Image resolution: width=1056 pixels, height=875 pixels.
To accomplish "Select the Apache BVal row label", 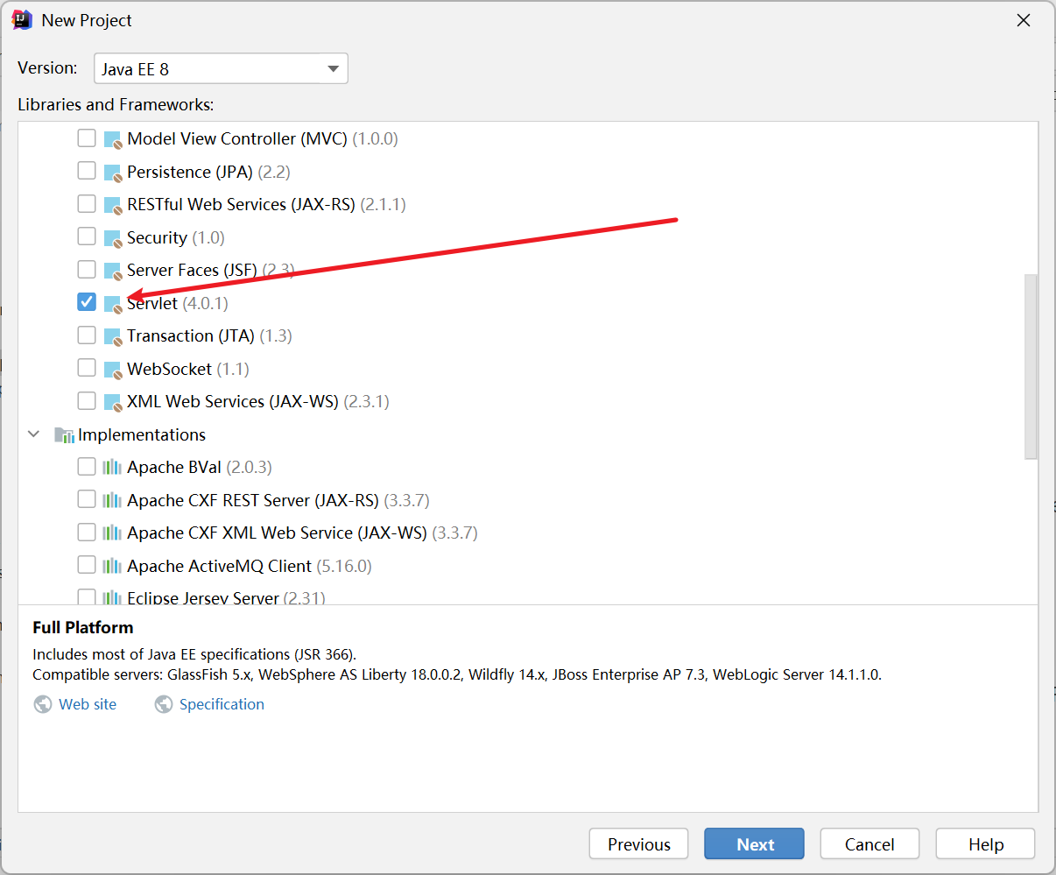I will (x=200, y=467).
